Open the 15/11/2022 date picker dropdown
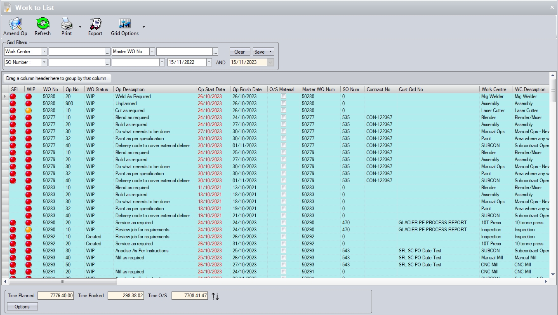The width and height of the screenshot is (558, 315). pyautogui.click(x=209, y=62)
